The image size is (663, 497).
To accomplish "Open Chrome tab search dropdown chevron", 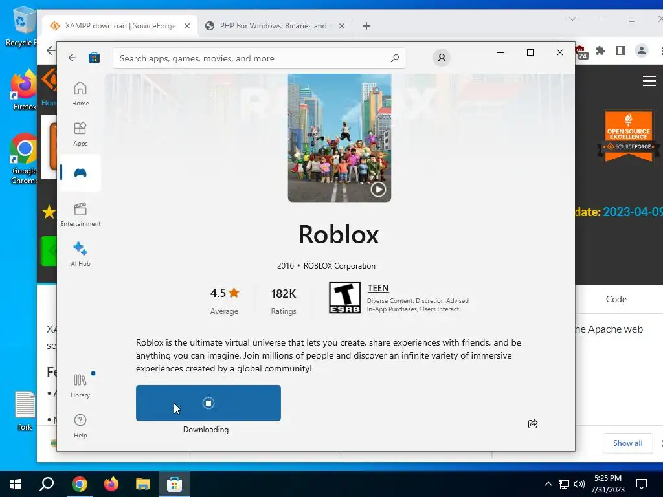I will tap(572, 19).
